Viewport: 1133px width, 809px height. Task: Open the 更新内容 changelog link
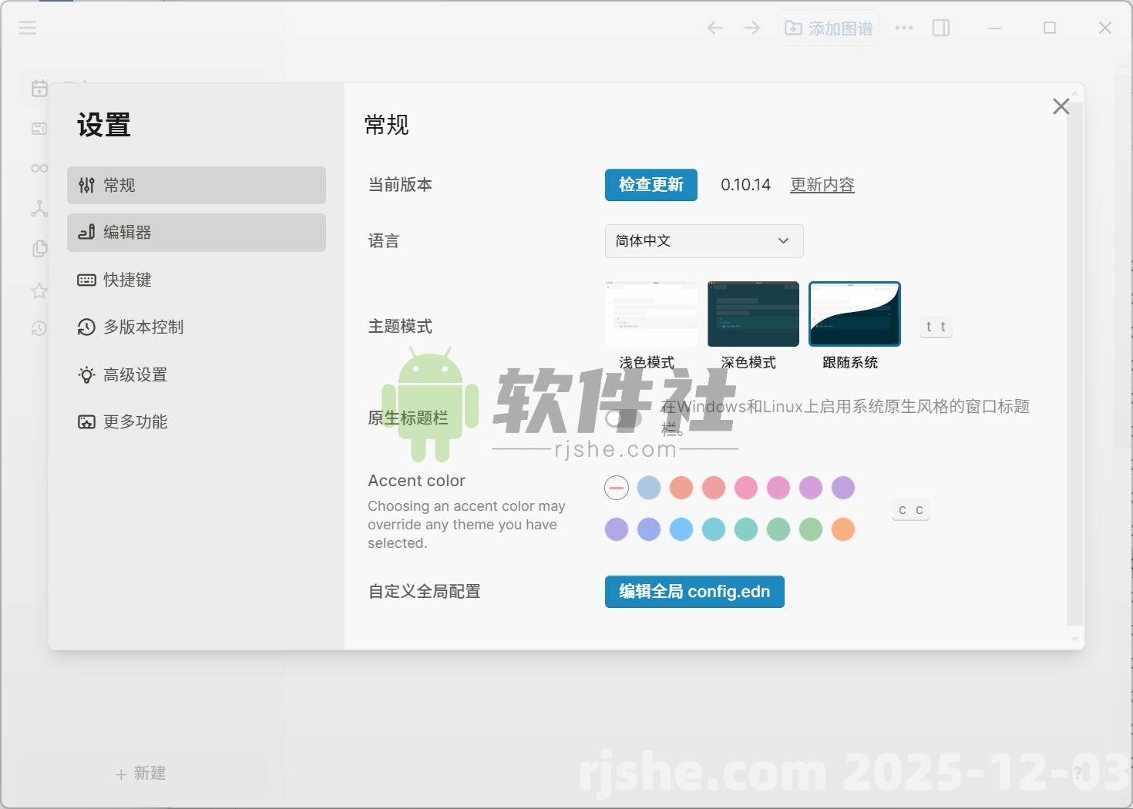(x=822, y=185)
